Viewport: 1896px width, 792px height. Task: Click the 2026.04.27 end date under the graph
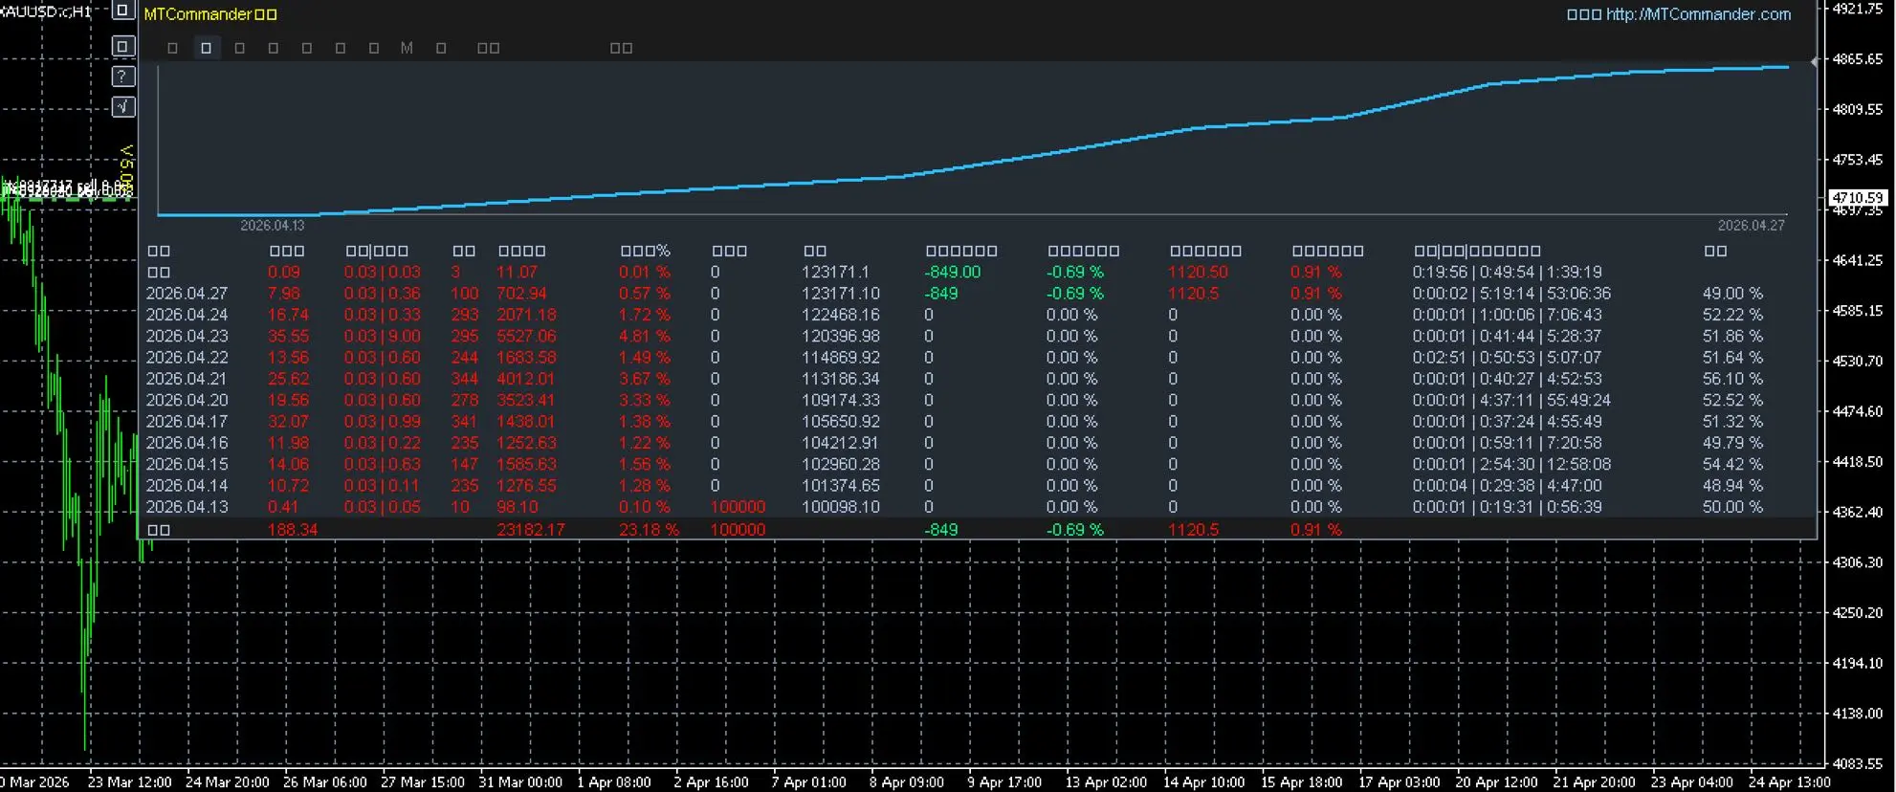(1751, 226)
